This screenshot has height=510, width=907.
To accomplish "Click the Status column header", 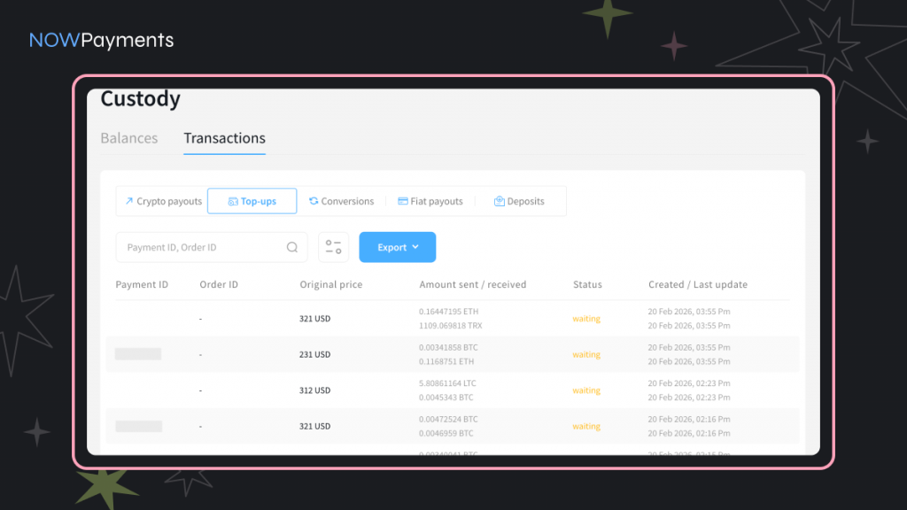I will [x=587, y=285].
